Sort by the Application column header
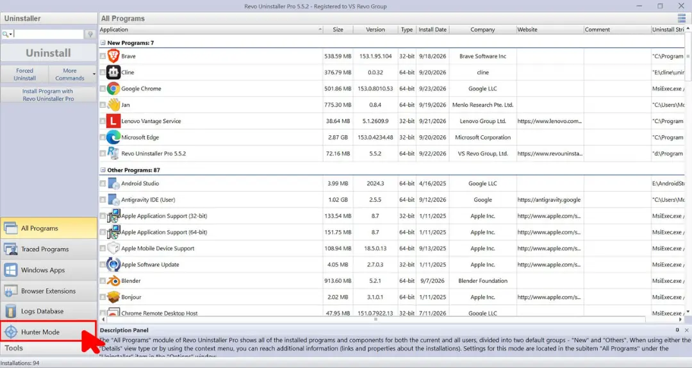 click(211, 29)
